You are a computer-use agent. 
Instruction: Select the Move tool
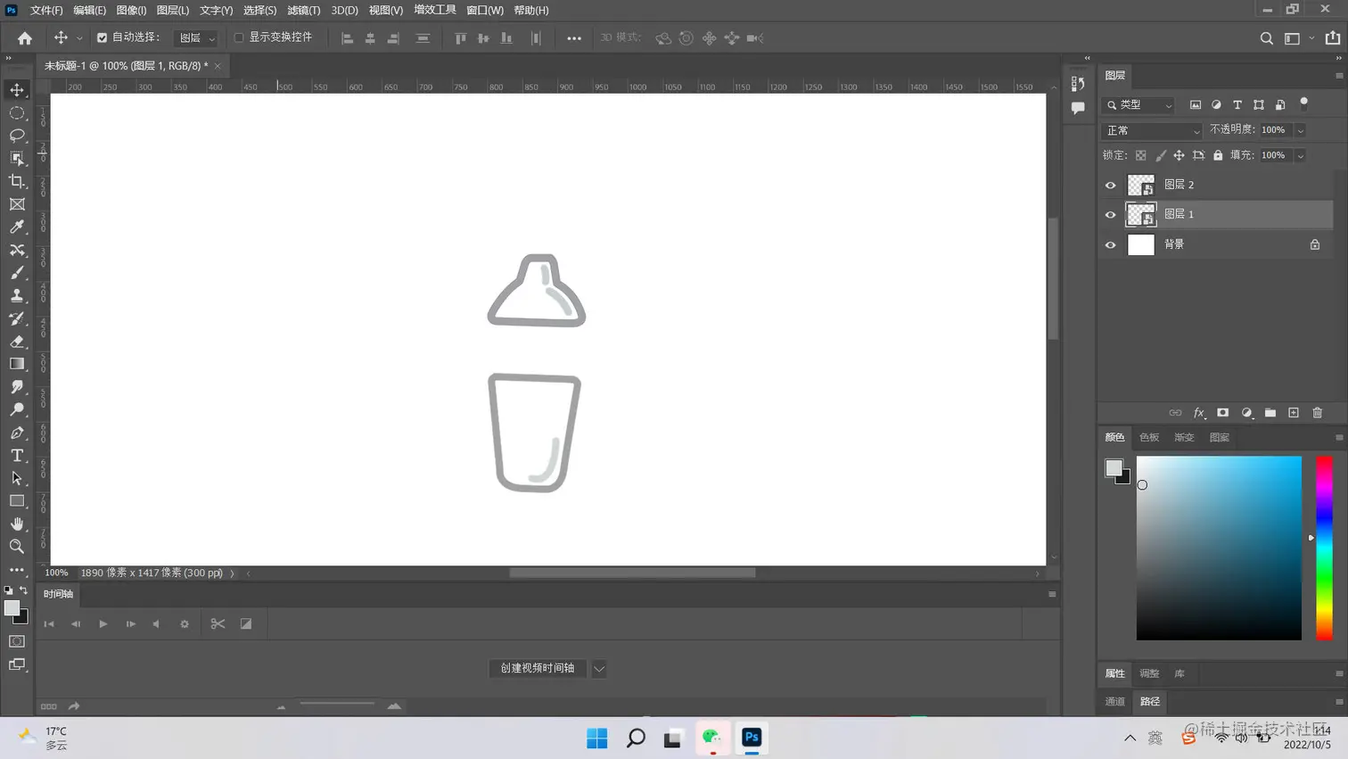coord(16,89)
